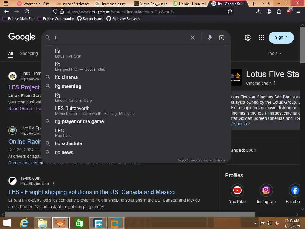Image resolution: width=305 pixels, height=229 pixels.
Task: Switch to the linux that is tiny tab
Action: pos(111,4)
